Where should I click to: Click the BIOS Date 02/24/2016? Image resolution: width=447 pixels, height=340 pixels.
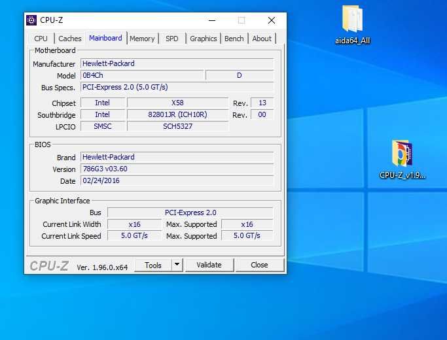[x=177, y=180]
